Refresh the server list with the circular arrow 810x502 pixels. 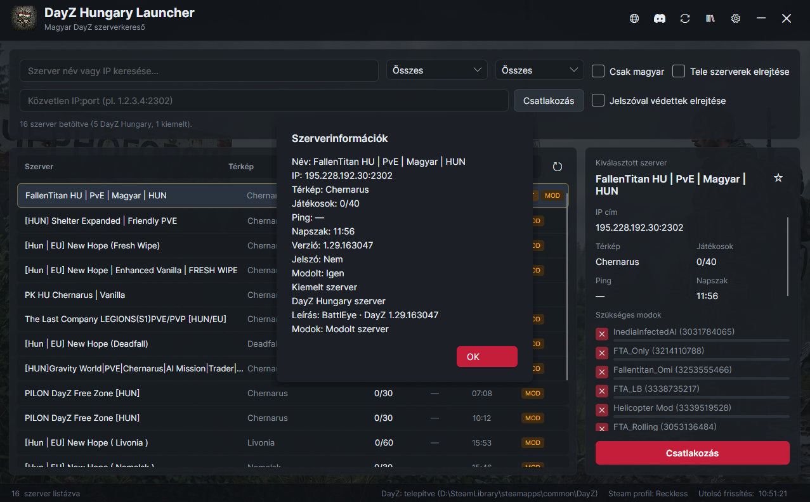pyautogui.click(x=558, y=167)
